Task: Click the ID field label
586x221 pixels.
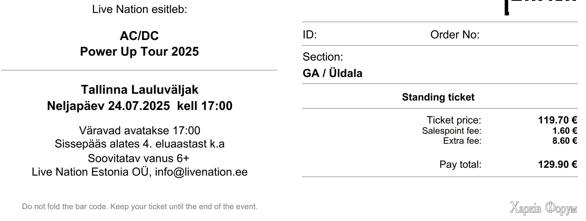Action: 310,35
